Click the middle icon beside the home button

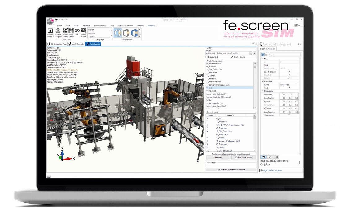[270, 157]
